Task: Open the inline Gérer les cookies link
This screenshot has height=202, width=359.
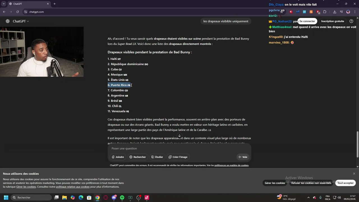Action: [26, 187]
